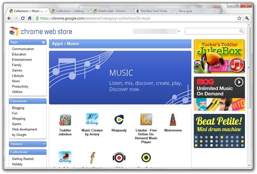
Task: Open the Shopping extensions category
Action: click(18, 119)
